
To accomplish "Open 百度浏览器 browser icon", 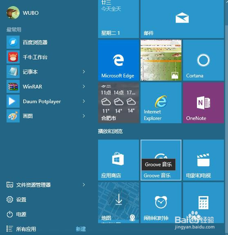I will tap(13, 42).
